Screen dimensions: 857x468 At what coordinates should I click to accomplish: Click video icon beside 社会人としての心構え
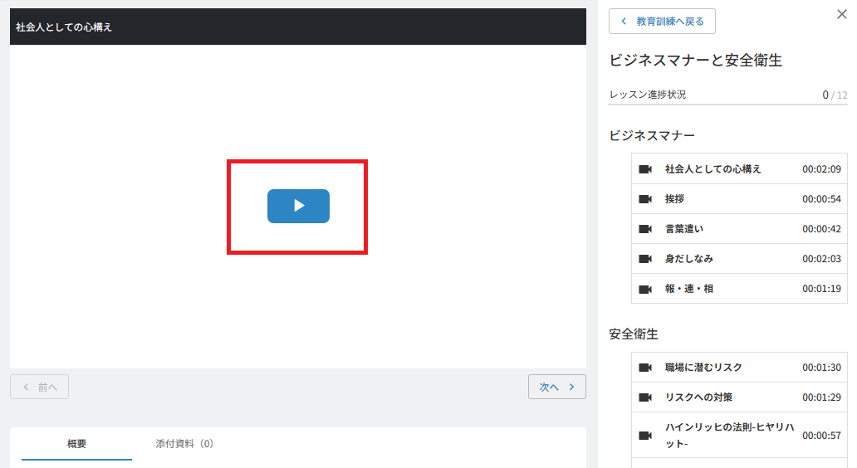click(645, 169)
